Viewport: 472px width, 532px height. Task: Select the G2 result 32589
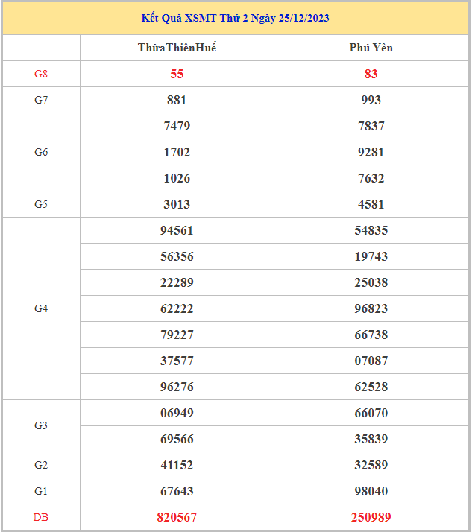click(x=371, y=465)
